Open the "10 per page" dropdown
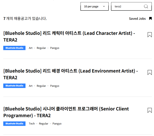The height and width of the screenshot is (136, 154). tap(94, 6)
